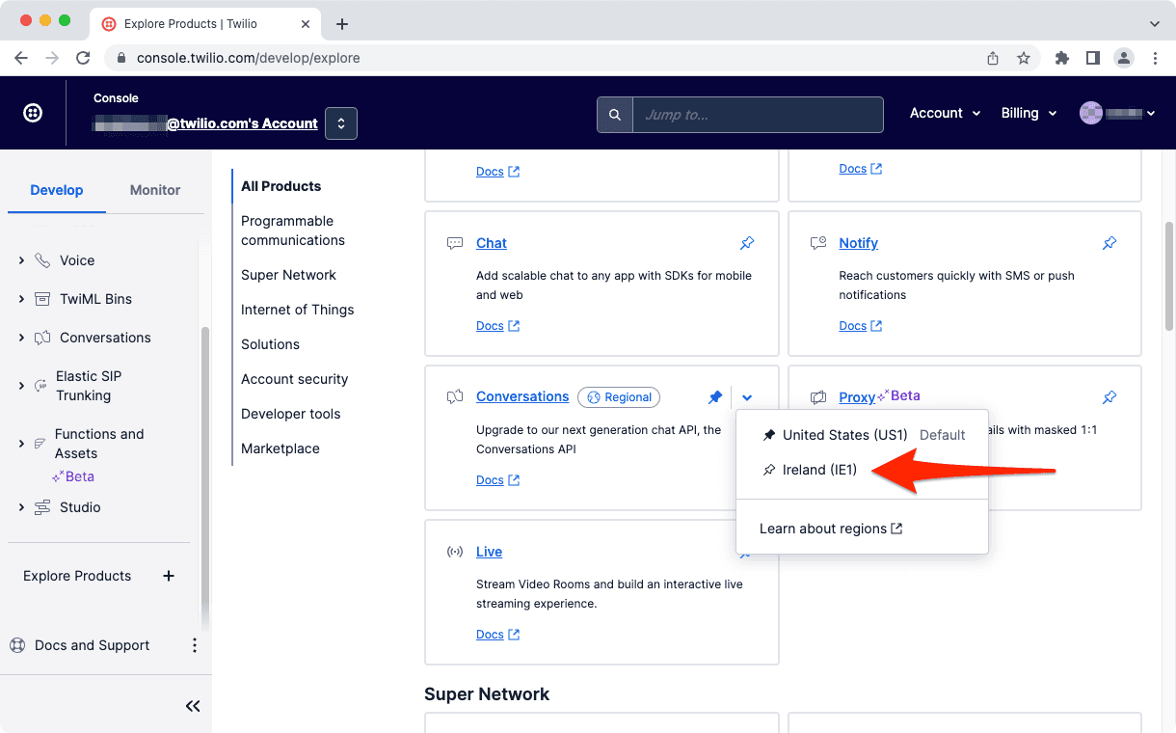Click the search magnifier icon
1176x733 pixels.
[x=615, y=115]
